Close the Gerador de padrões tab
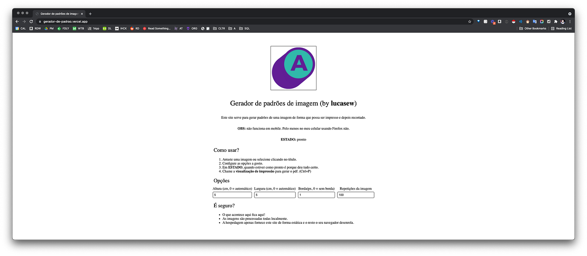 pyautogui.click(x=82, y=14)
